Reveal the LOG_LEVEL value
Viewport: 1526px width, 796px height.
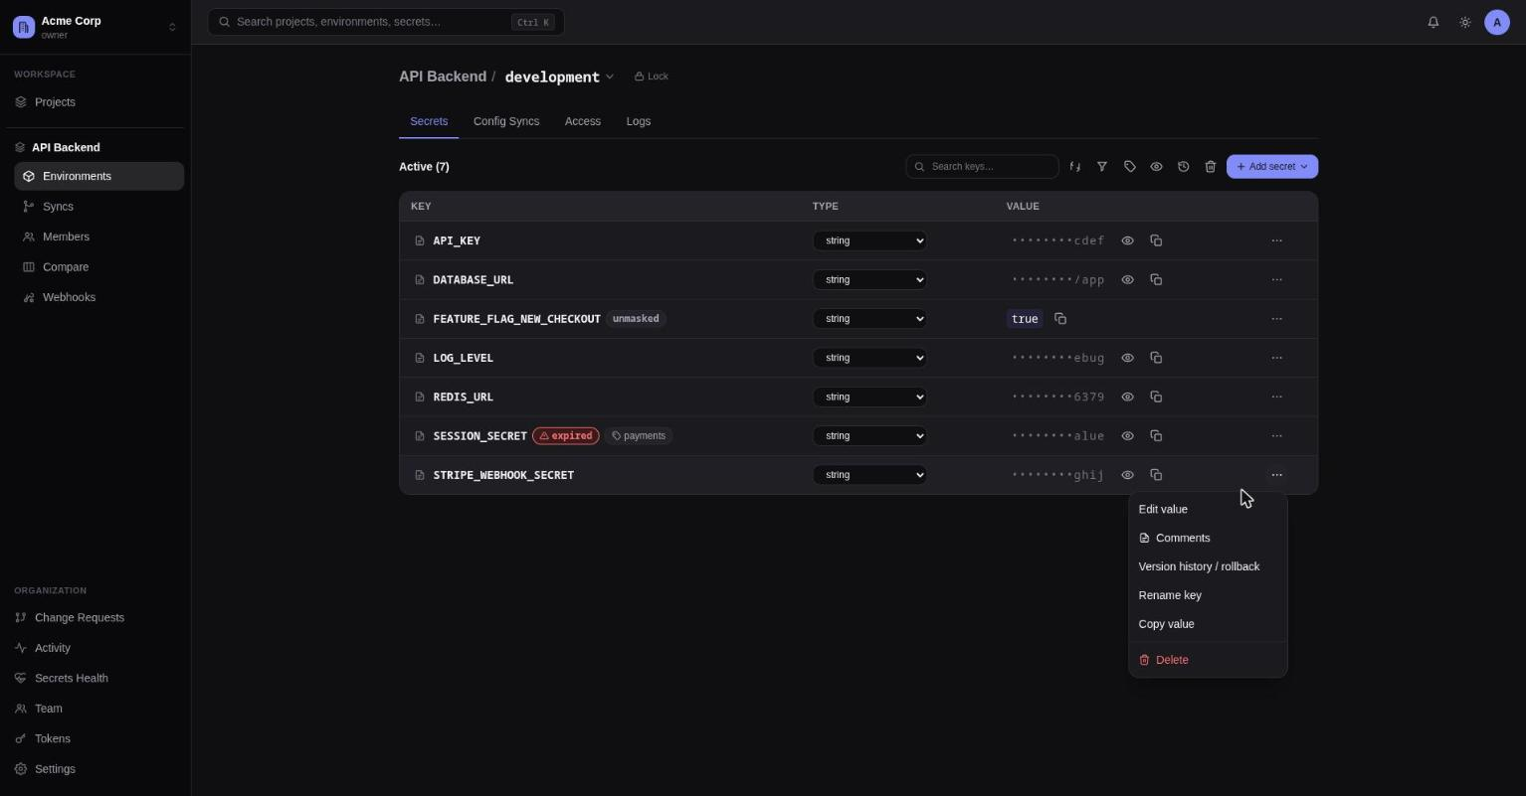(x=1127, y=358)
